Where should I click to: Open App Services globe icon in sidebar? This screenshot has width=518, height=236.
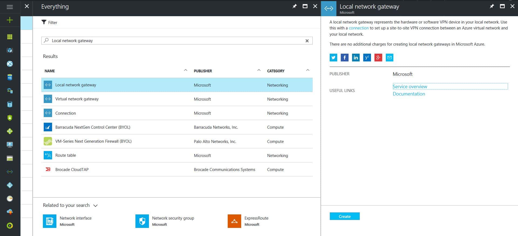10,64
